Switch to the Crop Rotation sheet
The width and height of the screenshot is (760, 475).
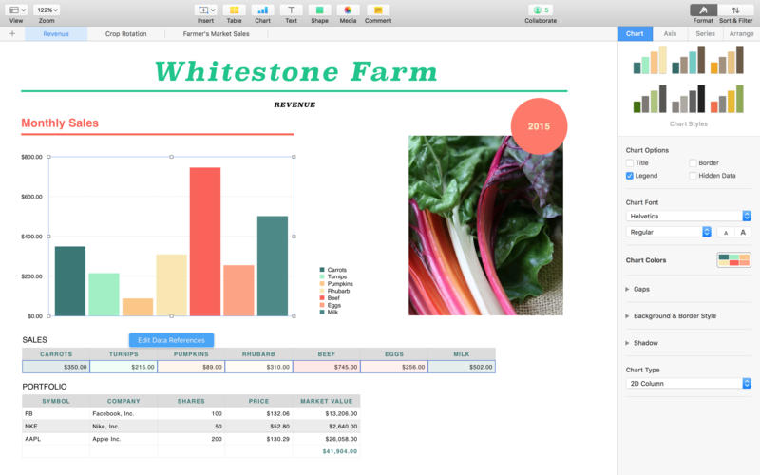click(126, 34)
